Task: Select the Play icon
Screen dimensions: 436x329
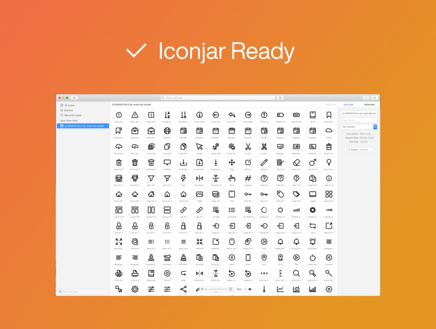Action: point(296,257)
